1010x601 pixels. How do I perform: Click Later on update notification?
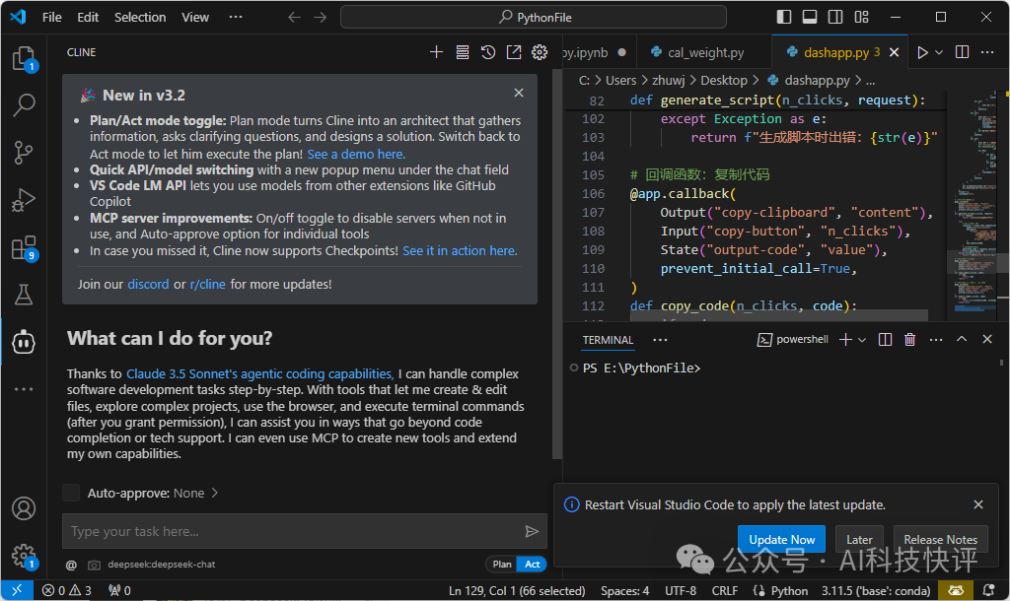coord(859,539)
